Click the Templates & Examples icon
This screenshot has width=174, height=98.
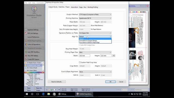[x=26, y=48]
